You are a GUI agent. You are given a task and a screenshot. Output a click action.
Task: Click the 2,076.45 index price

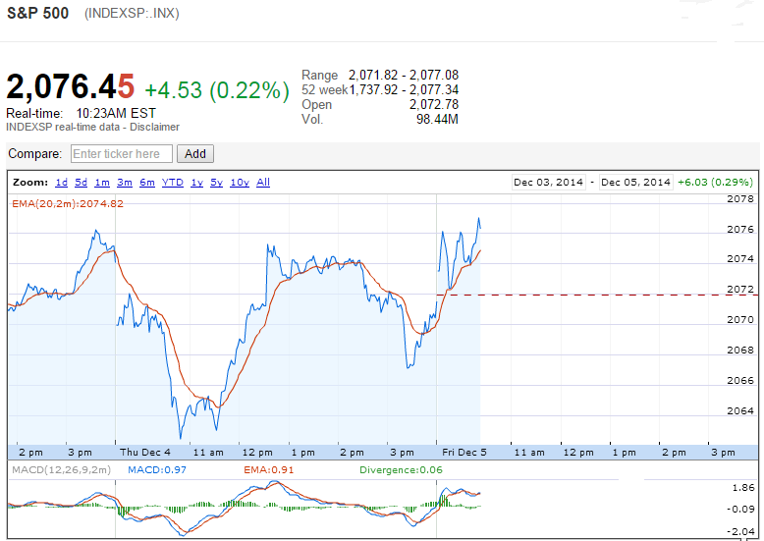point(70,86)
